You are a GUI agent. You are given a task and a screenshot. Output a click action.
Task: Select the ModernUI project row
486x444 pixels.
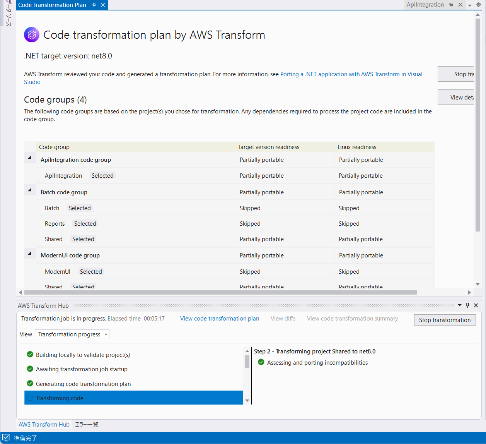click(x=235, y=272)
